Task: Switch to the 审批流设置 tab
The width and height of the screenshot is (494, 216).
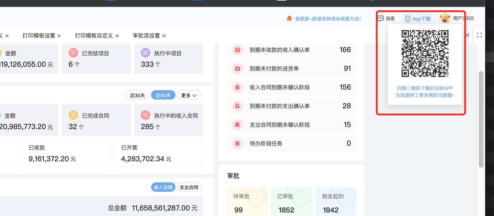Action: pos(146,35)
